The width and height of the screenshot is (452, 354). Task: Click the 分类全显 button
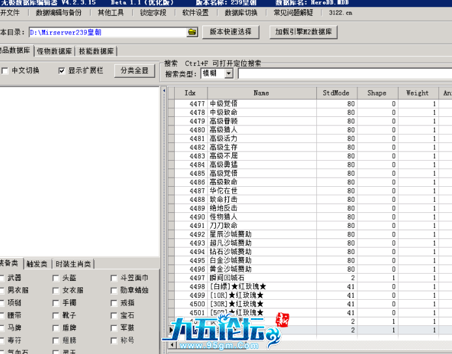pyautogui.click(x=134, y=71)
